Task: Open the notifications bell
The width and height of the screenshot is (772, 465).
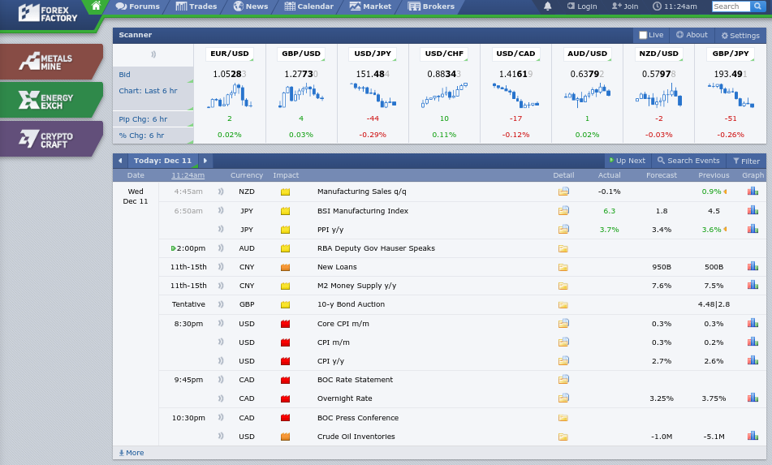Action: pos(548,6)
